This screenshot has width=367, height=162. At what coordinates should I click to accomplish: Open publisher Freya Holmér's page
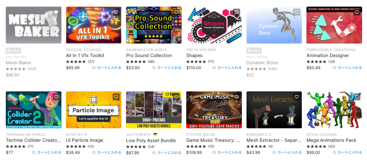pyautogui.click(x=201, y=50)
